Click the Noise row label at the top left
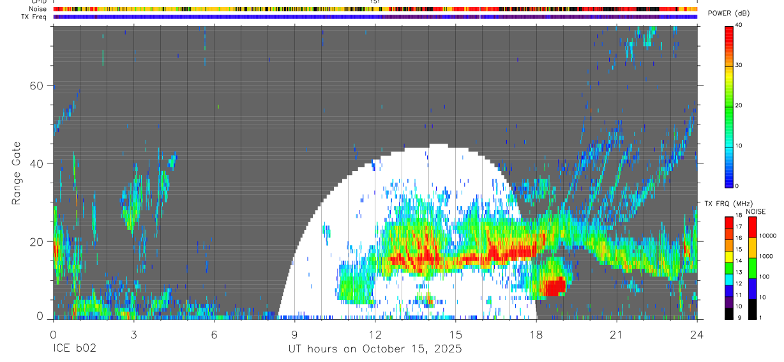 coord(39,9)
